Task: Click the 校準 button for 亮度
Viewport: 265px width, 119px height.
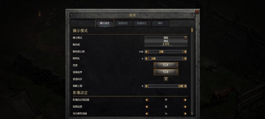Action: click(x=166, y=65)
